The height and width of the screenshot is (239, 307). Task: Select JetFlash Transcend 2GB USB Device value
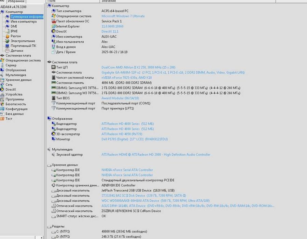138,190
